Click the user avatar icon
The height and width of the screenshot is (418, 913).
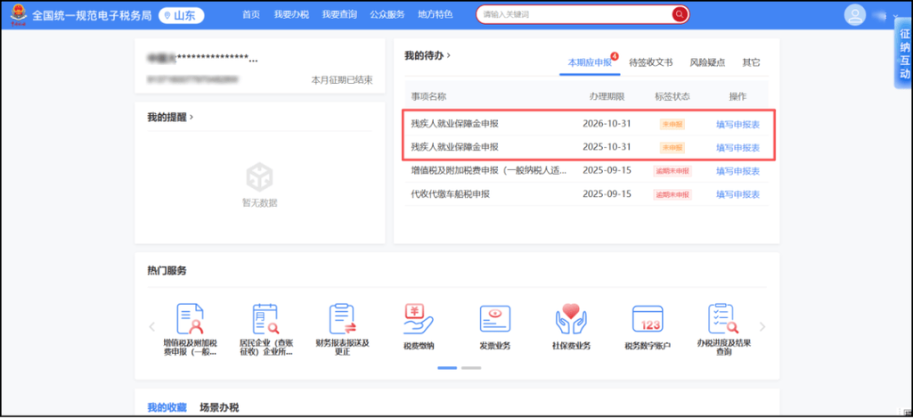pos(855,15)
